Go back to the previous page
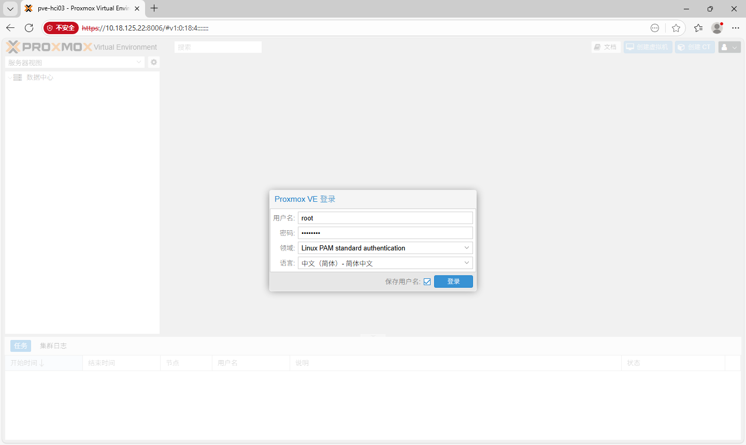This screenshot has height=445, width=746. (x=10, y=28)
